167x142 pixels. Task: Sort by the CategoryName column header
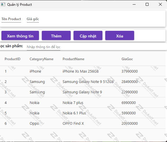click(x=42, y=59)
